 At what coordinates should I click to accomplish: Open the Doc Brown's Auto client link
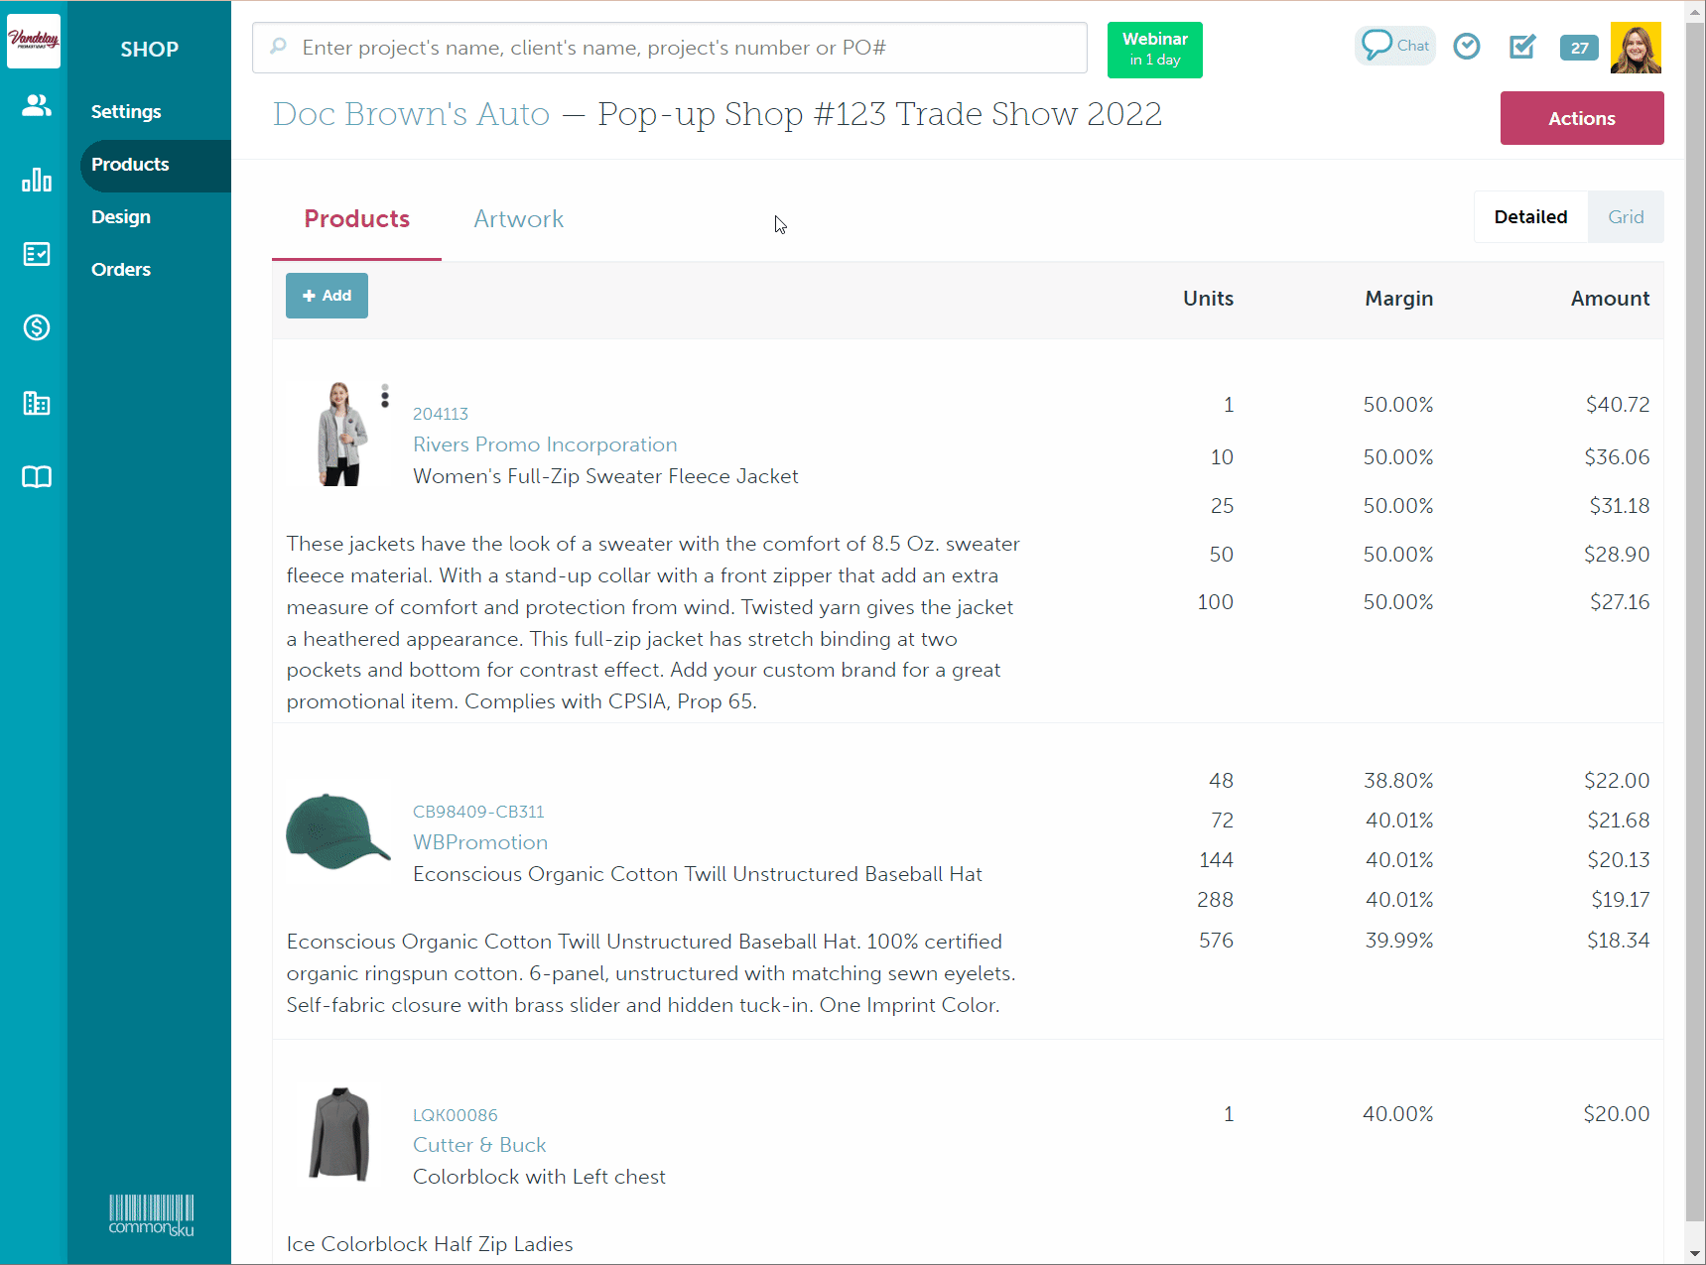pyautogui.click(x=411, y=114)
